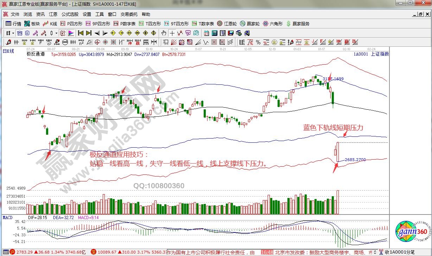The width and height of the screenshot is (432, 256).
Task: Toggle the calendar date tool
Action: 206,33
